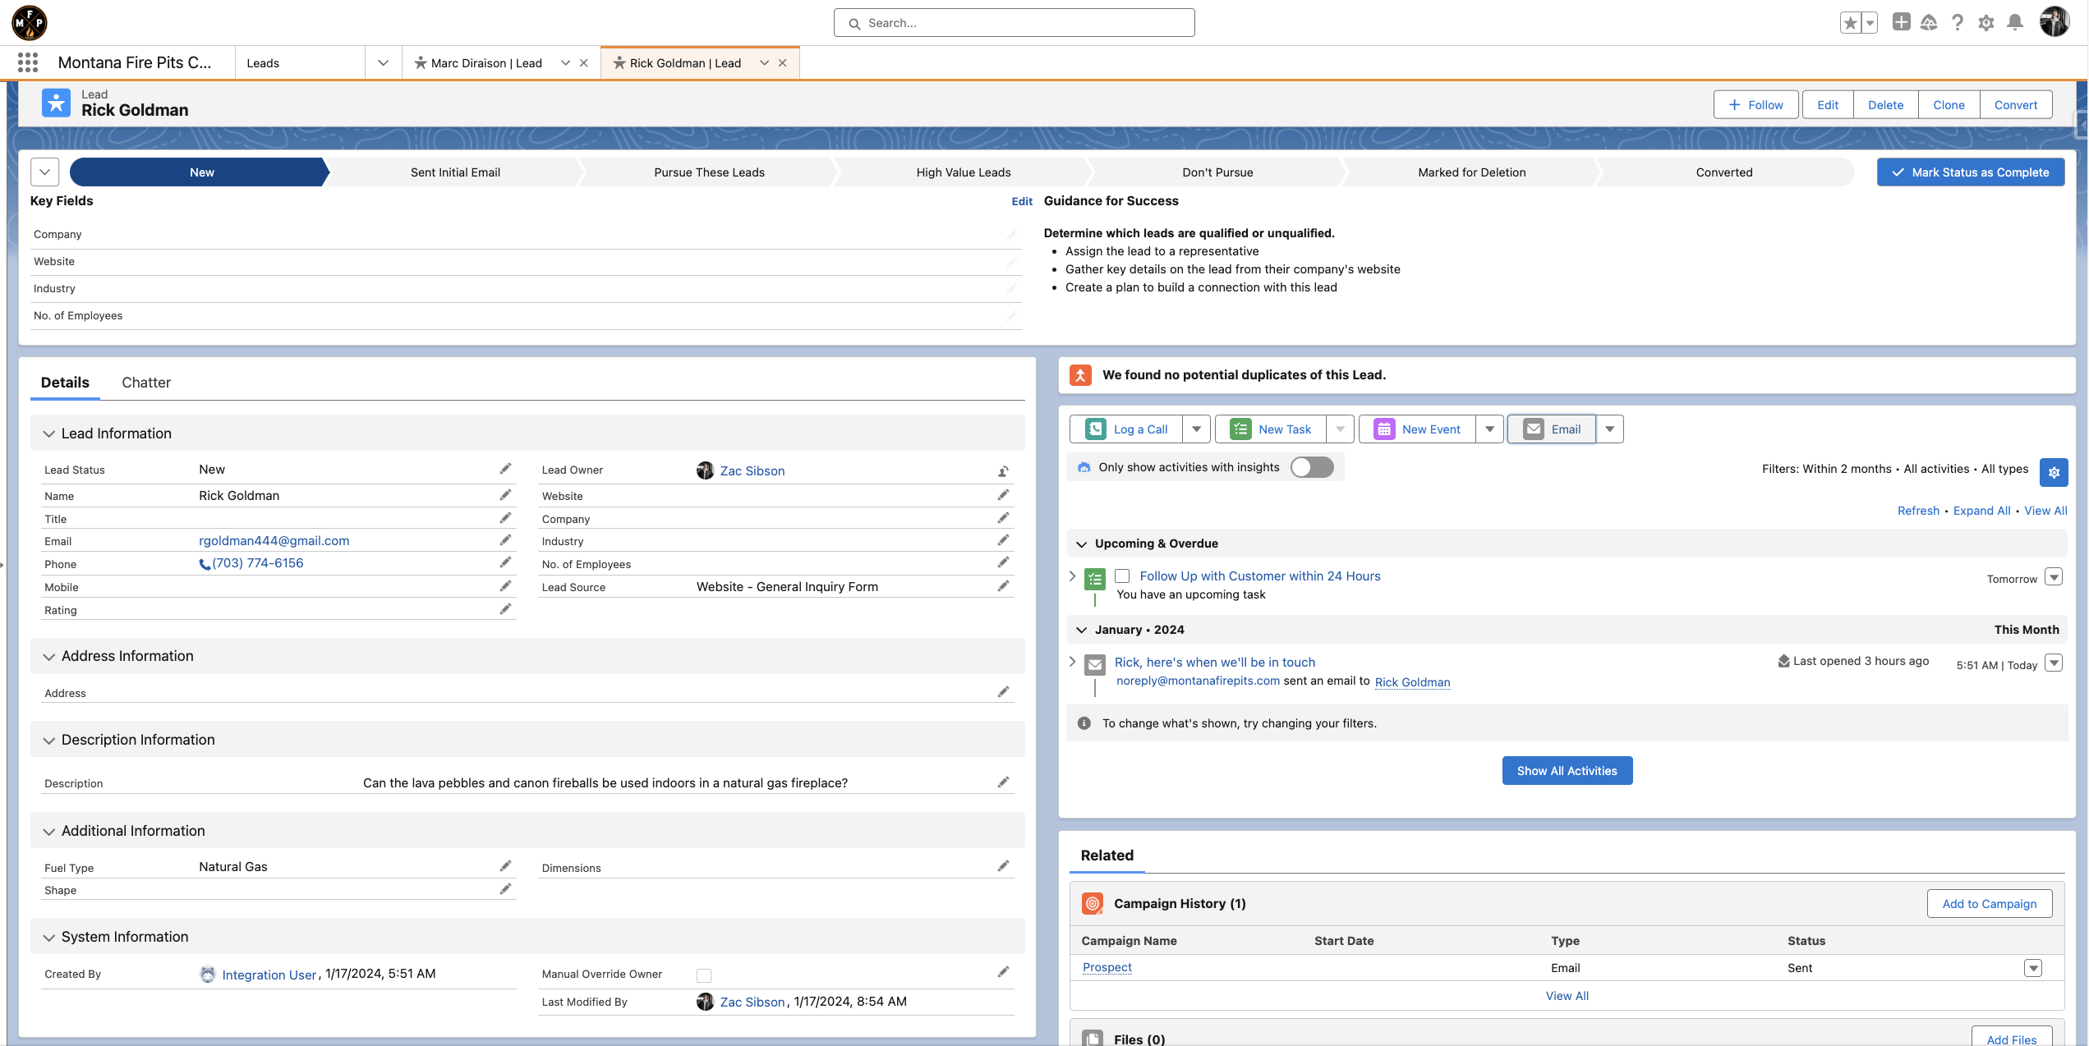Edit the Phone field pencil icon
Viewport: 2089px width, 1046px height.
(x=505, y=562)
